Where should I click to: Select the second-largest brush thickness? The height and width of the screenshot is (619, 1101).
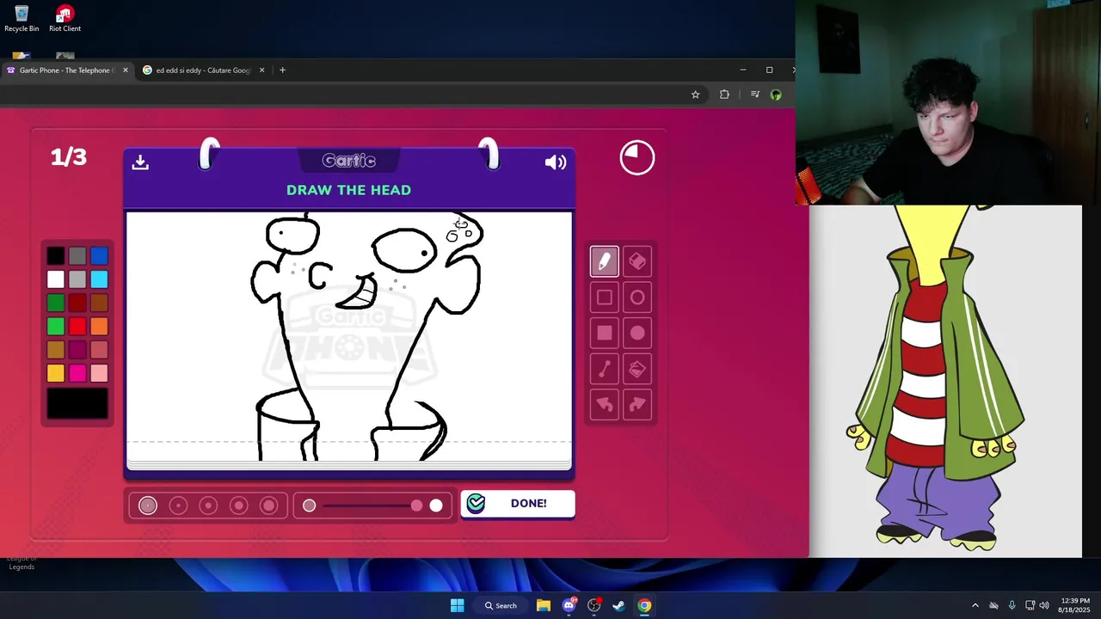239,506
